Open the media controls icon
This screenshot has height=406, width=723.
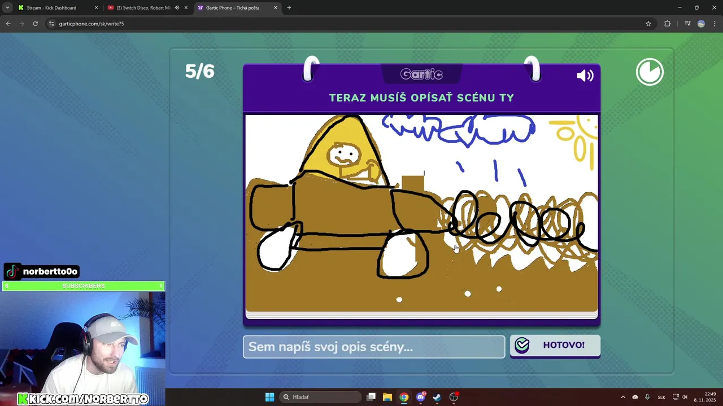click(687, 24)
